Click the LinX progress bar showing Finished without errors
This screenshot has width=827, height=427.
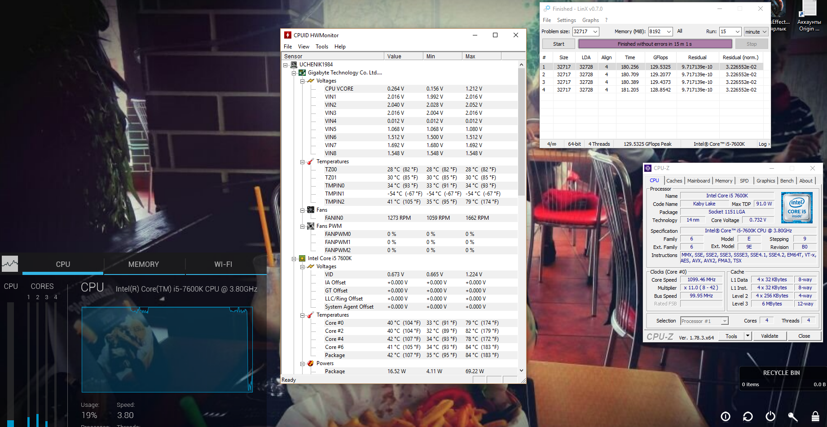point(655,44)
